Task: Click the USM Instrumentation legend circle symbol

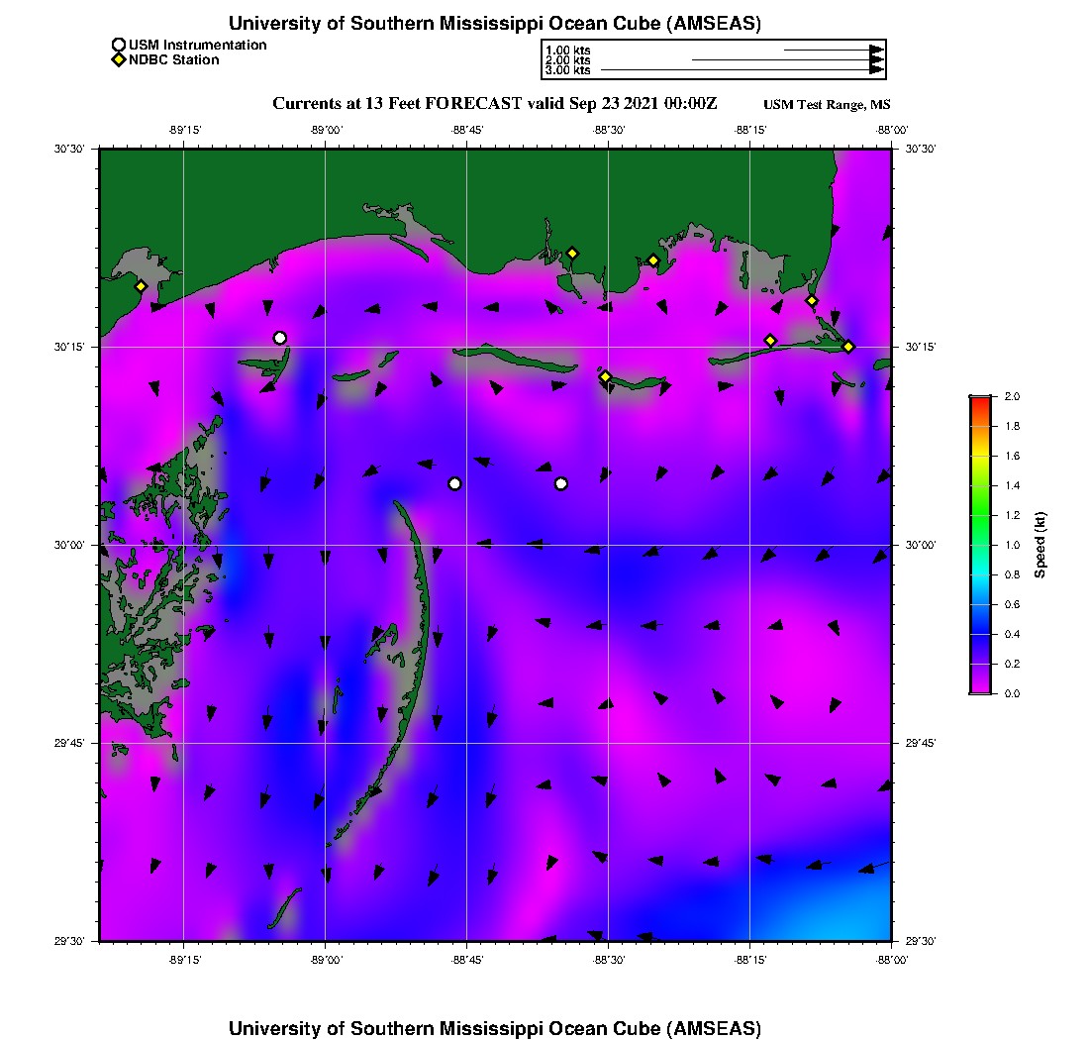Action: [119, 46]
